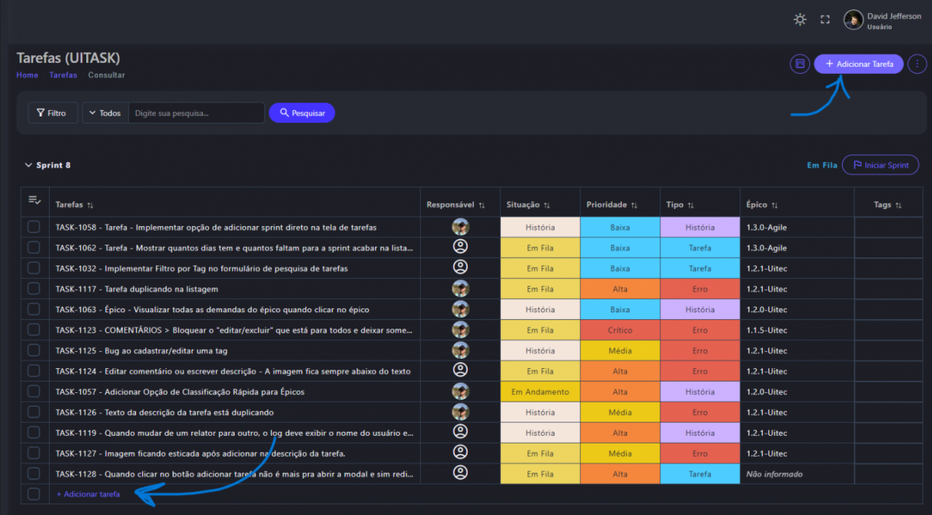This screenshot has height=515, width=932.
Task: Open the three-dot more options menu
Action: (x=917, y=64)
